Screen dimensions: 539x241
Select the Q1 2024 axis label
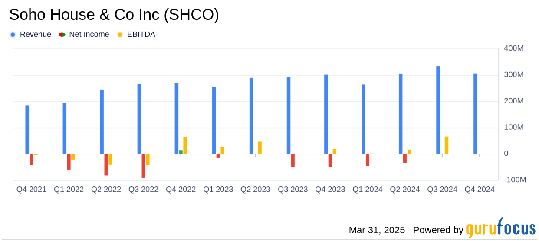click(x=368, y=190)
